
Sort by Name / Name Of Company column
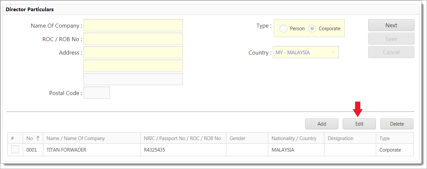tap(76, 138)
